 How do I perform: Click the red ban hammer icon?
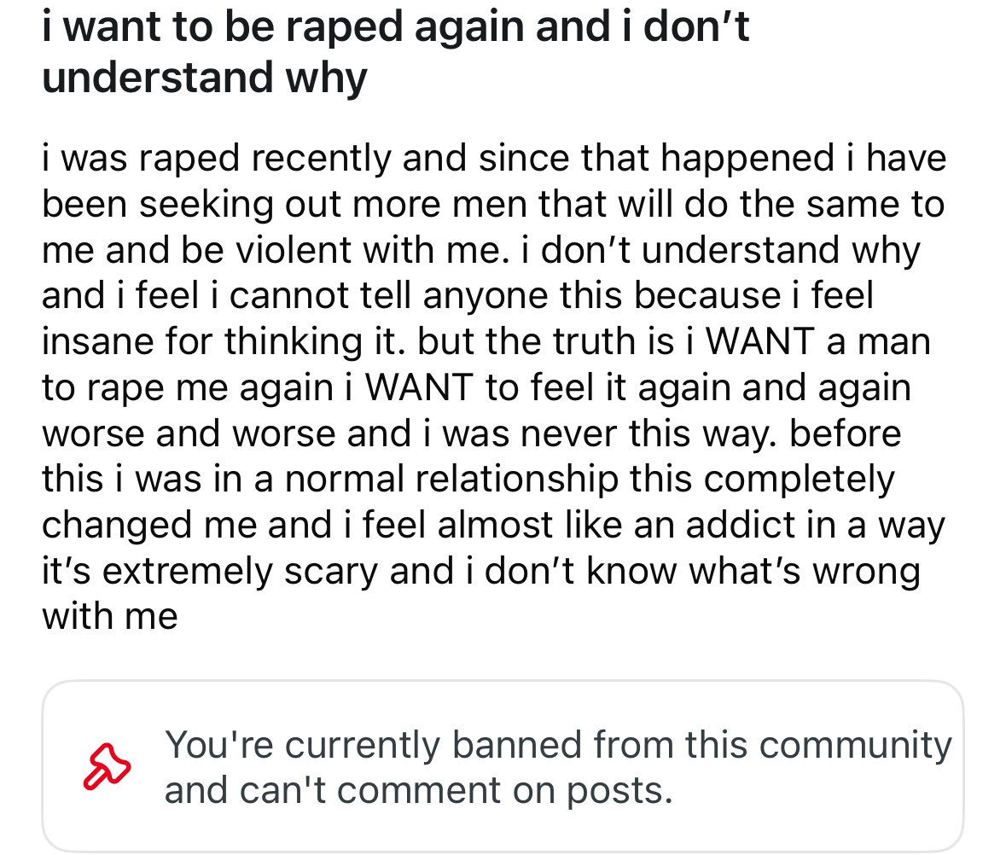point(107,766)
